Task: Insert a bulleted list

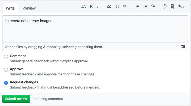Action: 138,7
